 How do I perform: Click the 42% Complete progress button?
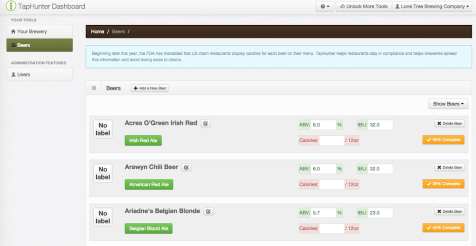coord(444,228)
